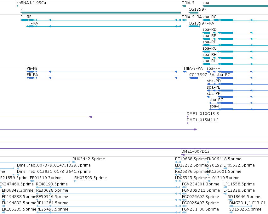The image size is (268, 214).
Task: Select the sba-RF transcript label
Action: click(209, 42)
